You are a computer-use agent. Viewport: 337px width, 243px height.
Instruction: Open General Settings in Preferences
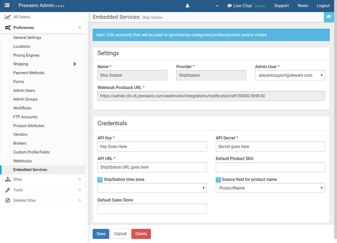(27, 38)
